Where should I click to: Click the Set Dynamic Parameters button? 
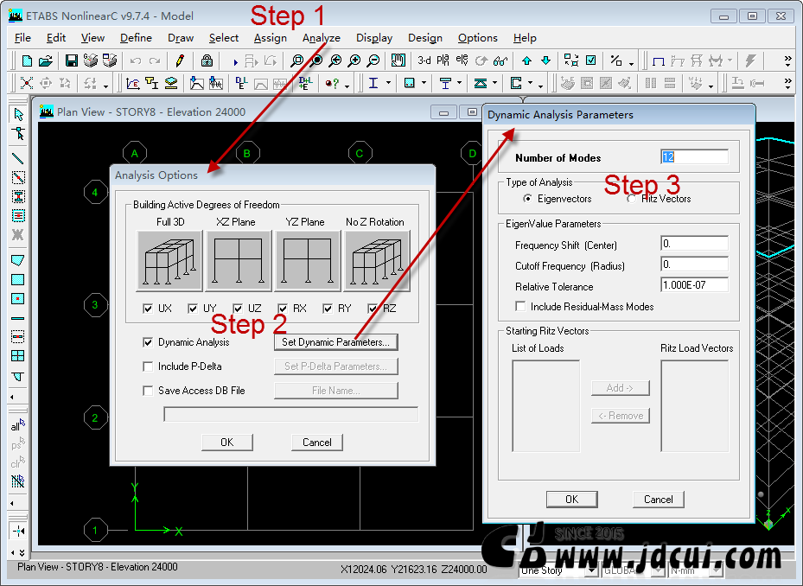336,342
